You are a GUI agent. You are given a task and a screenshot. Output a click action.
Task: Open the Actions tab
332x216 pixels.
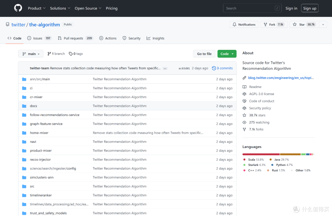click(108, 38)
